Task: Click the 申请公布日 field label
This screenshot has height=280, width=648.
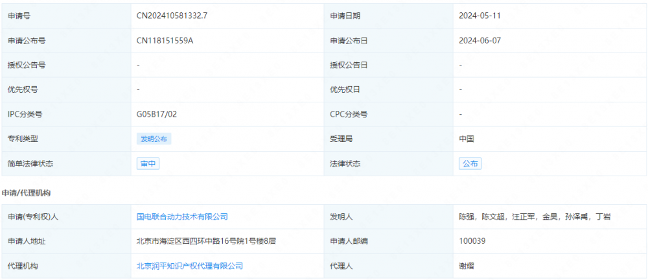Action: pos(349,41)
